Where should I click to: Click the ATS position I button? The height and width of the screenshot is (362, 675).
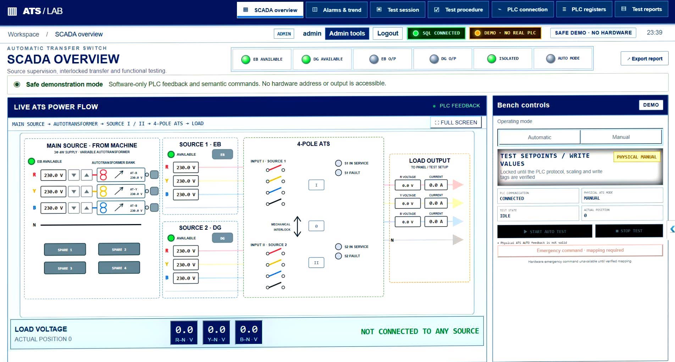tap(316, 185)
